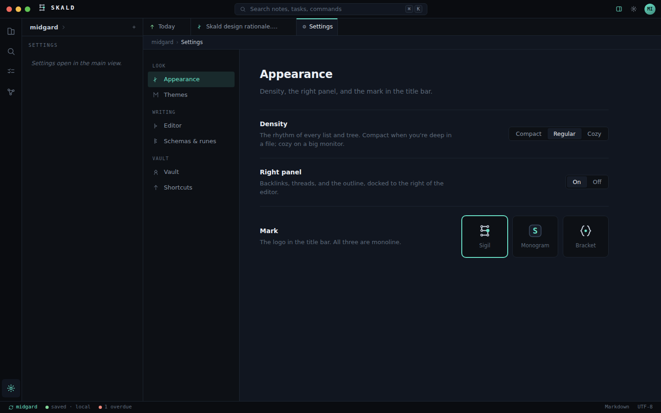Click the Markdown status bar entry
Viewport: 661px width, 413px height.
point(617,407)
